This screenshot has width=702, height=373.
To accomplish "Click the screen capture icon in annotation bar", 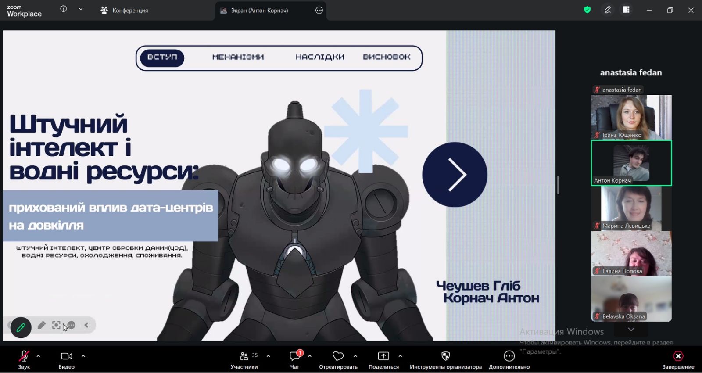I will pos(56,325).
